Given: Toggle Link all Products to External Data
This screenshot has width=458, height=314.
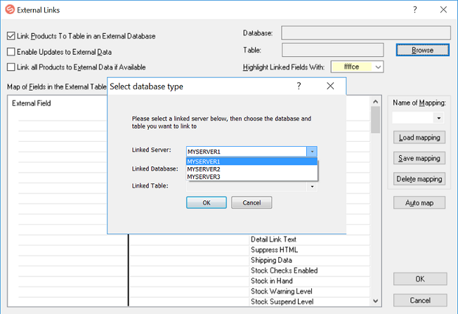Looking at the screenshot, I should [x=11, y=67].
